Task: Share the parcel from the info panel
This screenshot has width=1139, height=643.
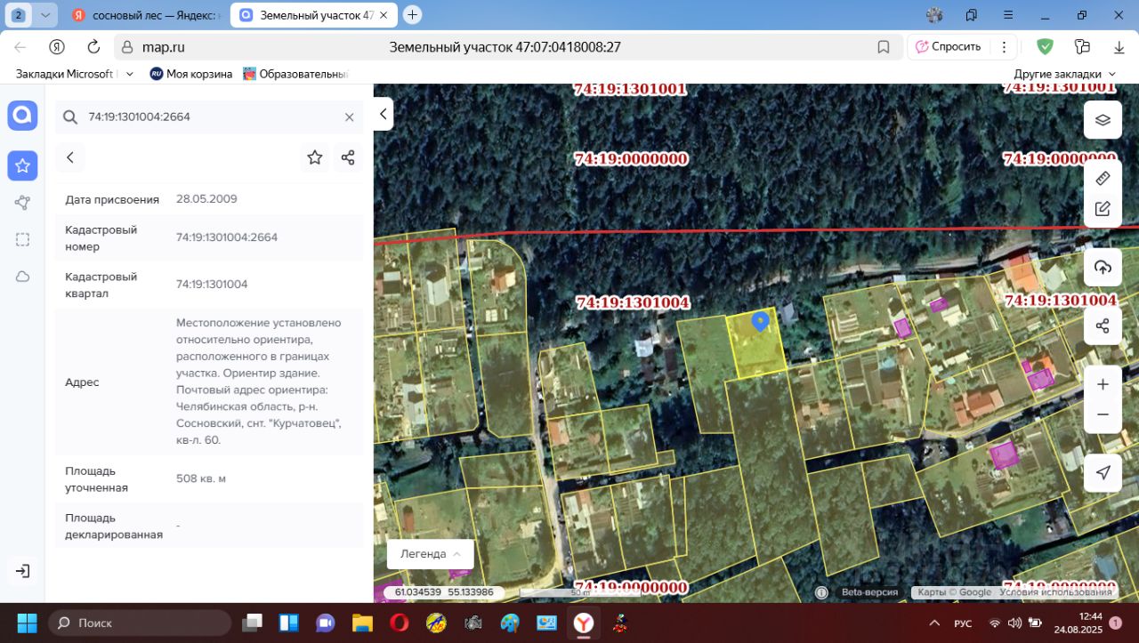Action: [x=348, y=157]
